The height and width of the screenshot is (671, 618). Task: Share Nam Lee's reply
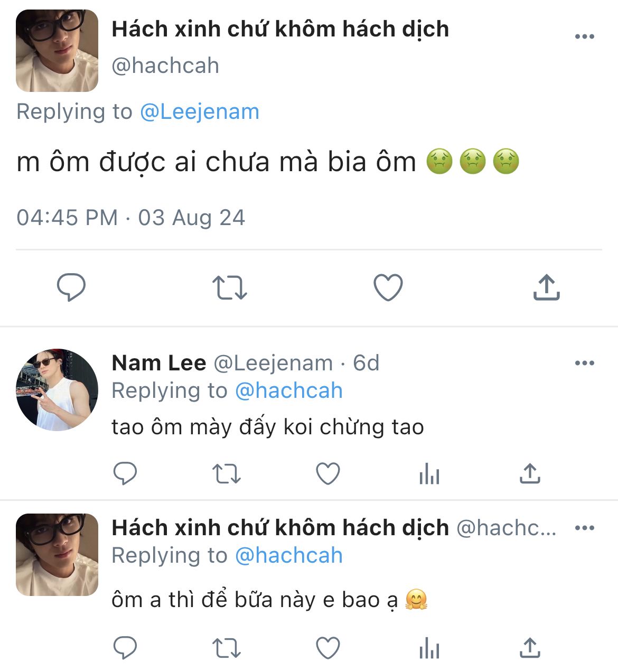530,473
